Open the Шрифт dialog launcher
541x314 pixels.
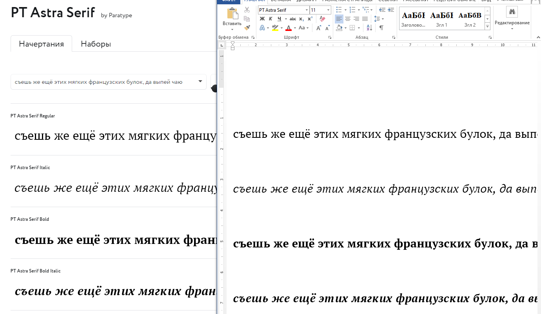point(330,38)
